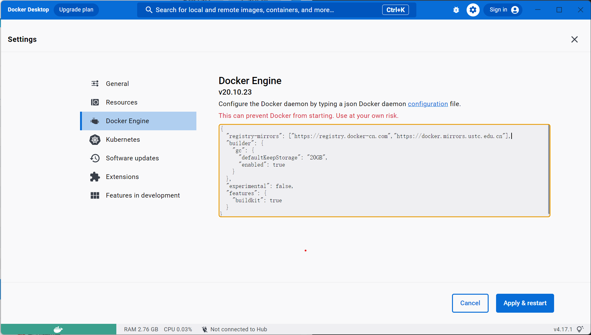Click the "experimental": false line
Viewport: 591px width, 335px height.
[260, 186]
